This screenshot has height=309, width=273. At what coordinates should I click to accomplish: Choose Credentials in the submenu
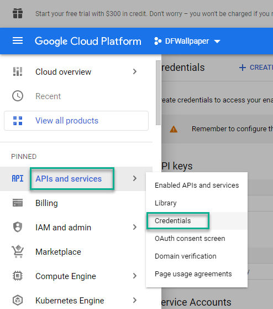tap(197, 221)
